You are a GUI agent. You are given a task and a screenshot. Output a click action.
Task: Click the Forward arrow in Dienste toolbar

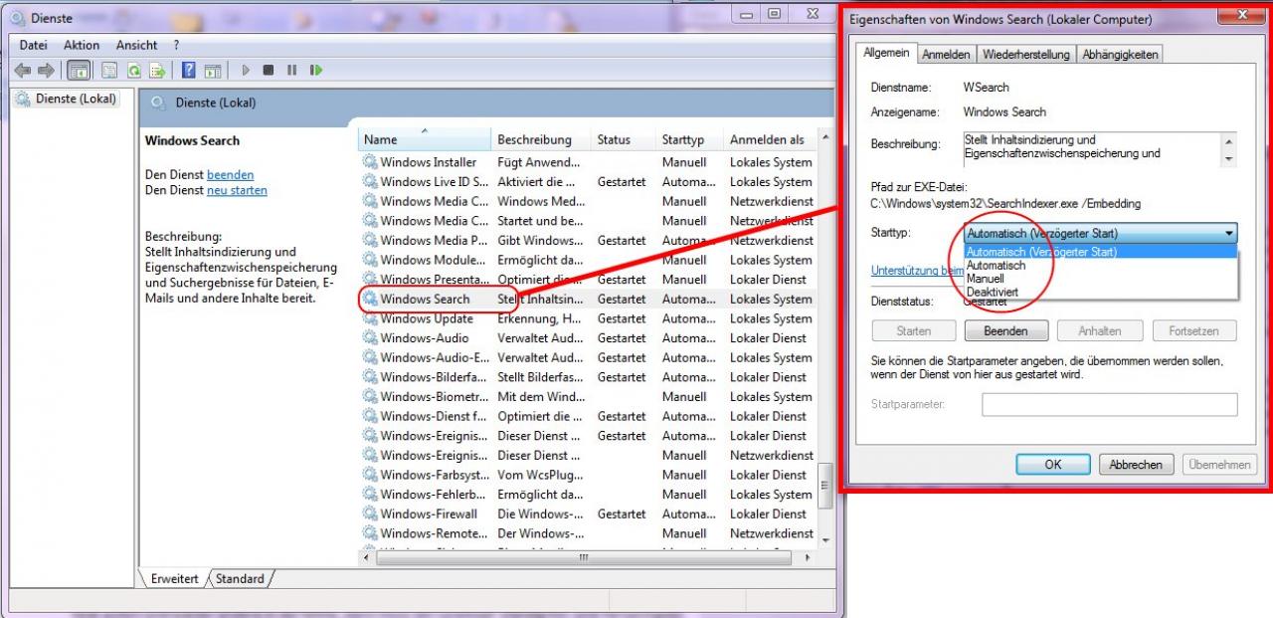tap(46, 70)
